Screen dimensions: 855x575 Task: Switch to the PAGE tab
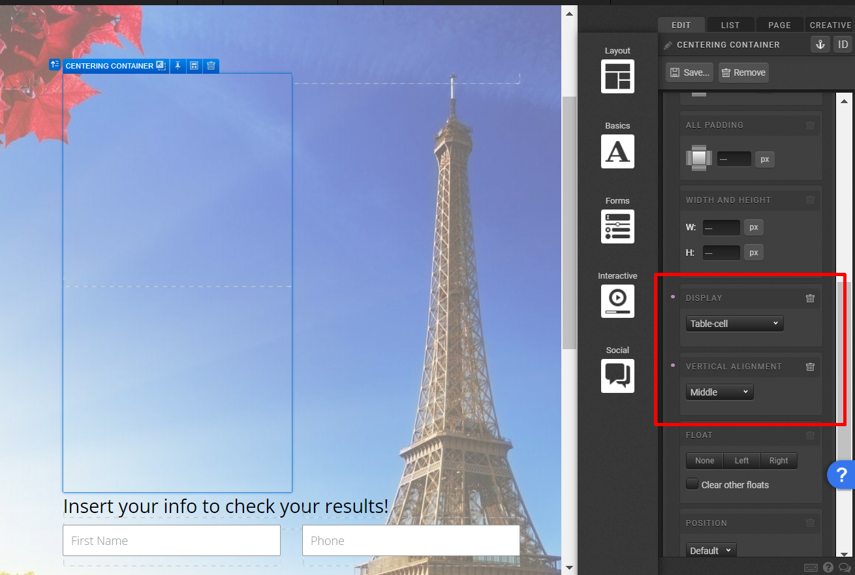click(x=779, y=25)
